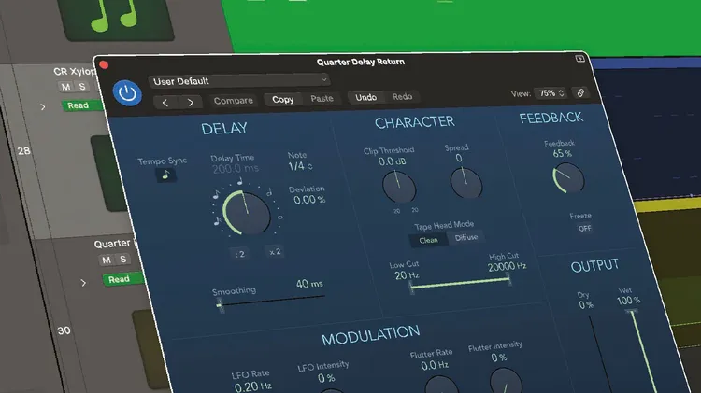Click the High Cut 20000 Hz value
Image resolution: width=701 pixels, height=393 pixels.
pos(507,266)
